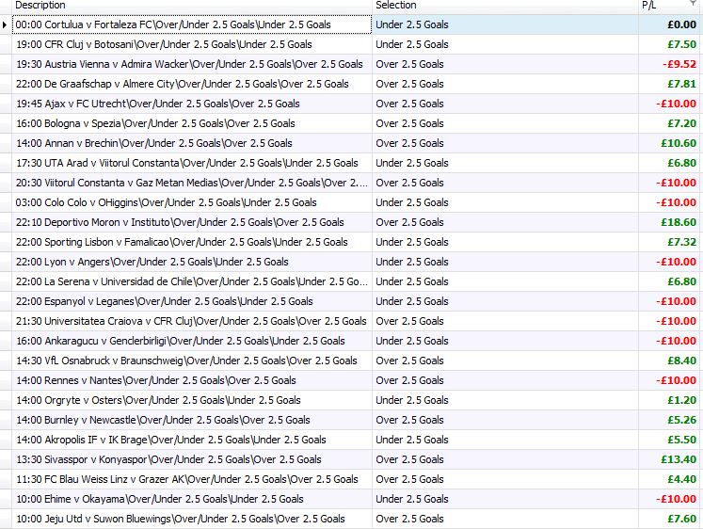Select the Orgryte v Osters description cell
This screenshot has width=703, height=529.
192,400
